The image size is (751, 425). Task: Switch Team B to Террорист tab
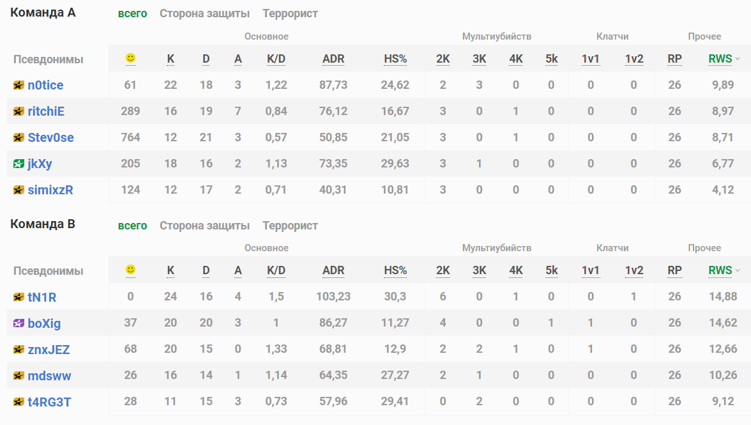290,226
